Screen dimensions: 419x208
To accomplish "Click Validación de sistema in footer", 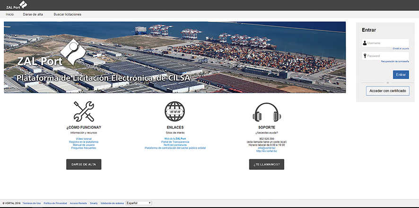I will pos(112,203).
